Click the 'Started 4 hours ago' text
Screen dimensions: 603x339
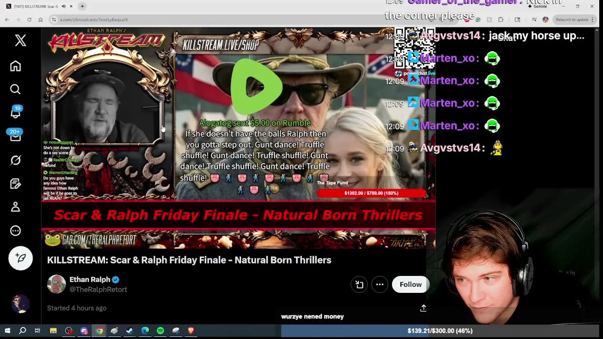point(77,308)
